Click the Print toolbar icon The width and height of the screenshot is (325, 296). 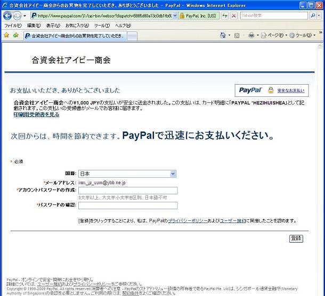pos(251,36)
